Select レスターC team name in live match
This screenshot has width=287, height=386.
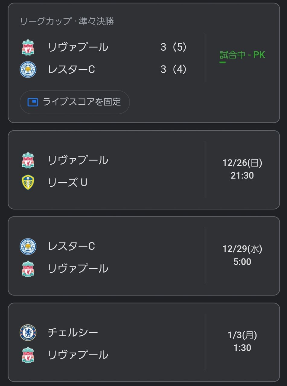click(72, 70)
